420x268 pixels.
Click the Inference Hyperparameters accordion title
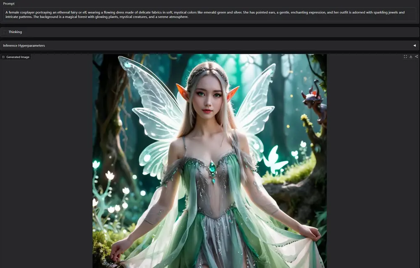24,45
